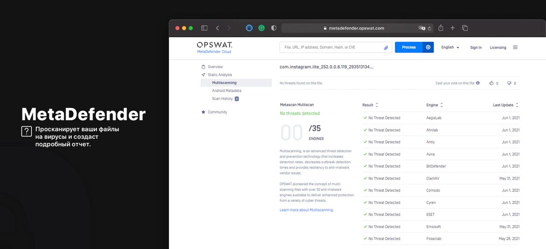Sort by the Engine column arrows
The width and height of the screenshot is (546, 249).
[442, 105]
